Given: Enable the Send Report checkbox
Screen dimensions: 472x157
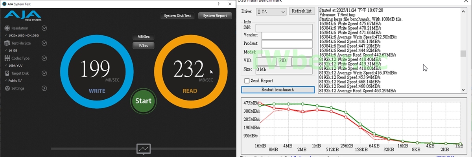Looking at the screenshot, I should pos(247,81).
